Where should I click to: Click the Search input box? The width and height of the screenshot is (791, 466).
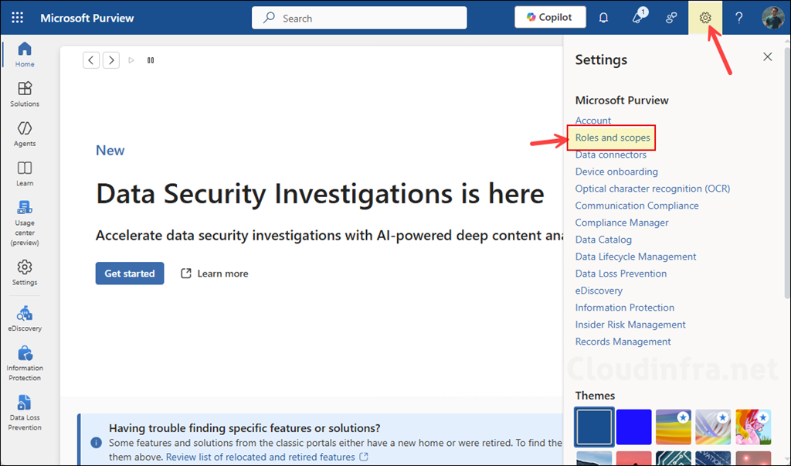(359, 18)
